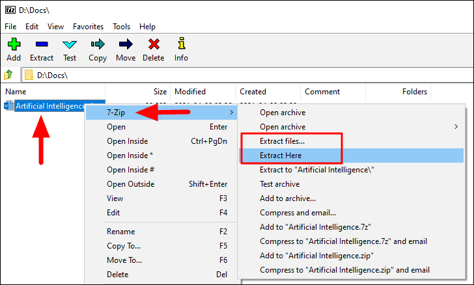474x285 pixels.
Task: Click the Word document icon beside Artificial Intelligence
Action: (x=8, y=106)
